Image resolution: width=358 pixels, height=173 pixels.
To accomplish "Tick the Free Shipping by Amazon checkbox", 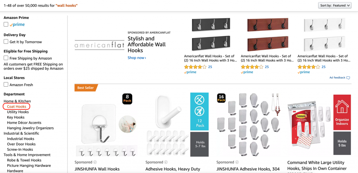I will pos(6,58).
